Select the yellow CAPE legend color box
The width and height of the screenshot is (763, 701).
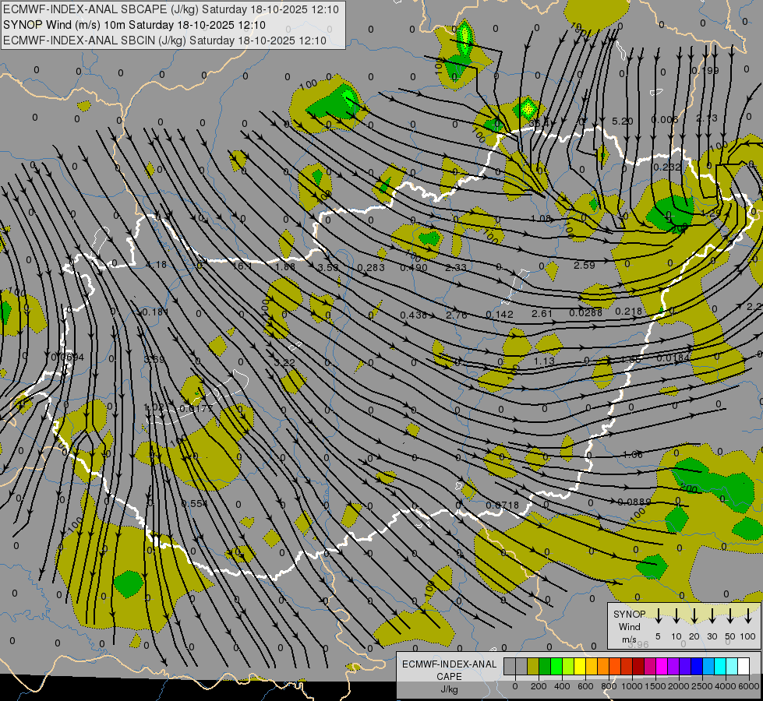(580, 667)
